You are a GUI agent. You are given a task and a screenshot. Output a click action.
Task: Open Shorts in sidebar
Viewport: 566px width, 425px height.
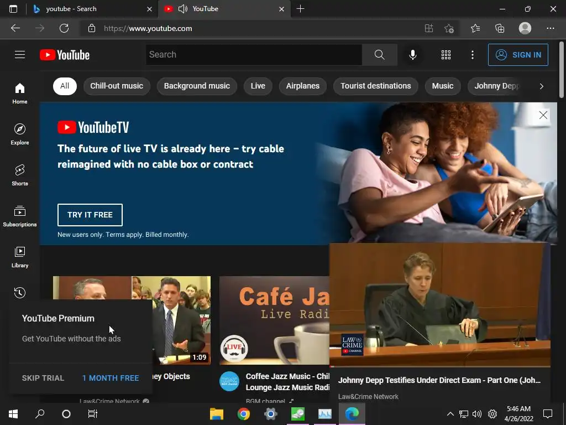click(20, 175)
